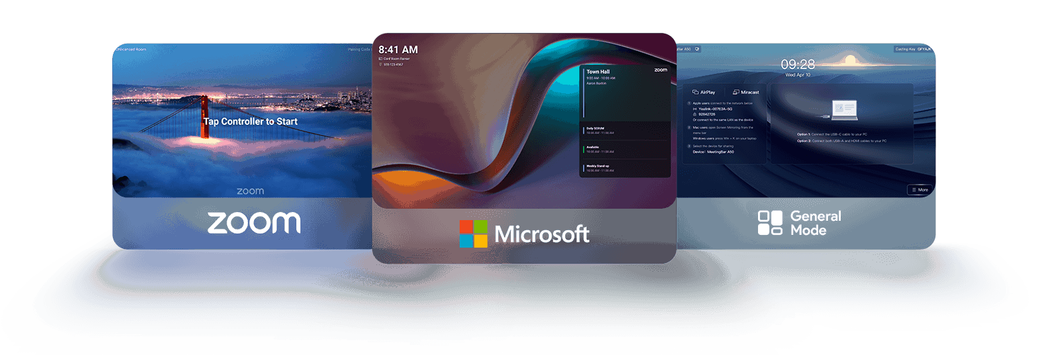1047x355 pixels.
Task: Click the Golden Gate Bridge Zoom screen
Action: 242,121
